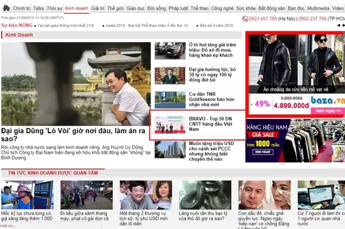Image resolution: width=345 pixels, height=229 pixels.
Task: Open the Talks section
Action: point(38,8)
